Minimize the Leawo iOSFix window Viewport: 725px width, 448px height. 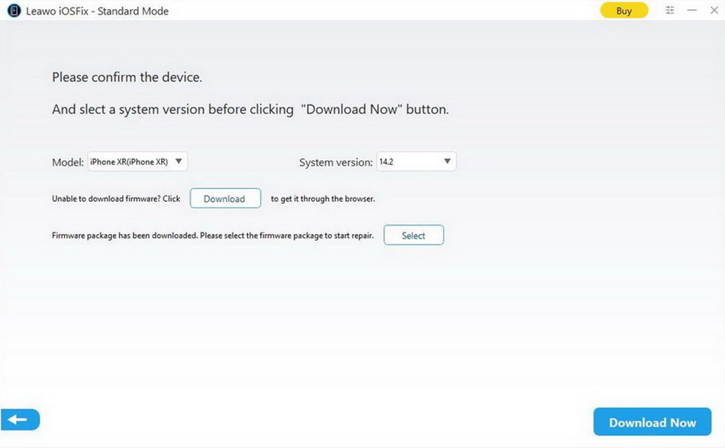691,10
